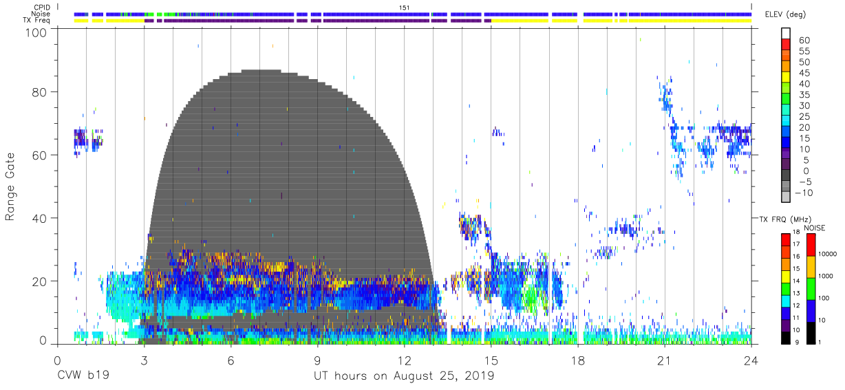Click the '12' tick on the UT hours axis
845x390 pixels.
[x=404, y=360]
